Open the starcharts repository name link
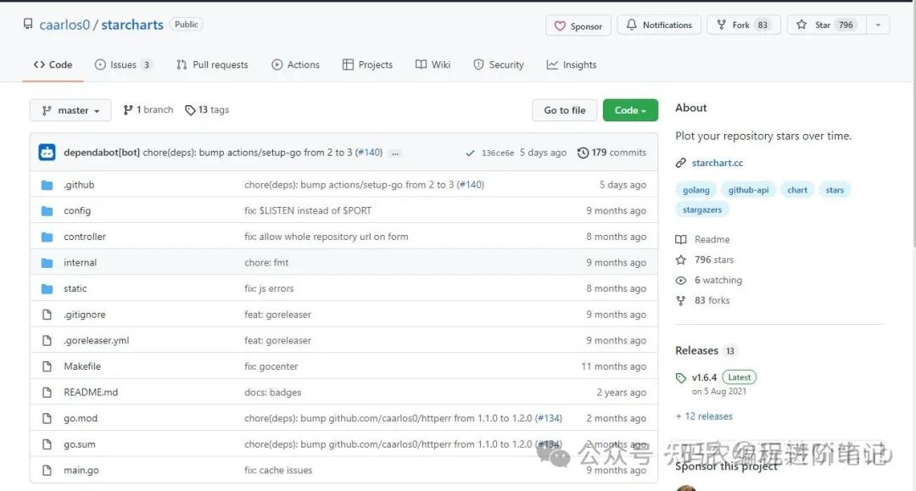 click(132, 25)
